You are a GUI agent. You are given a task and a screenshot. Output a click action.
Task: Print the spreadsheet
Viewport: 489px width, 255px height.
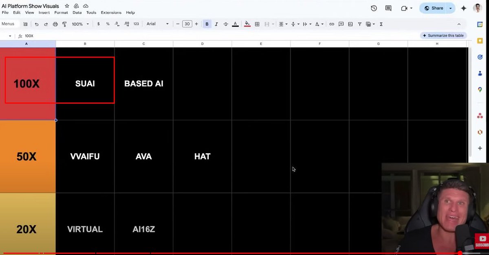(55, 24)
